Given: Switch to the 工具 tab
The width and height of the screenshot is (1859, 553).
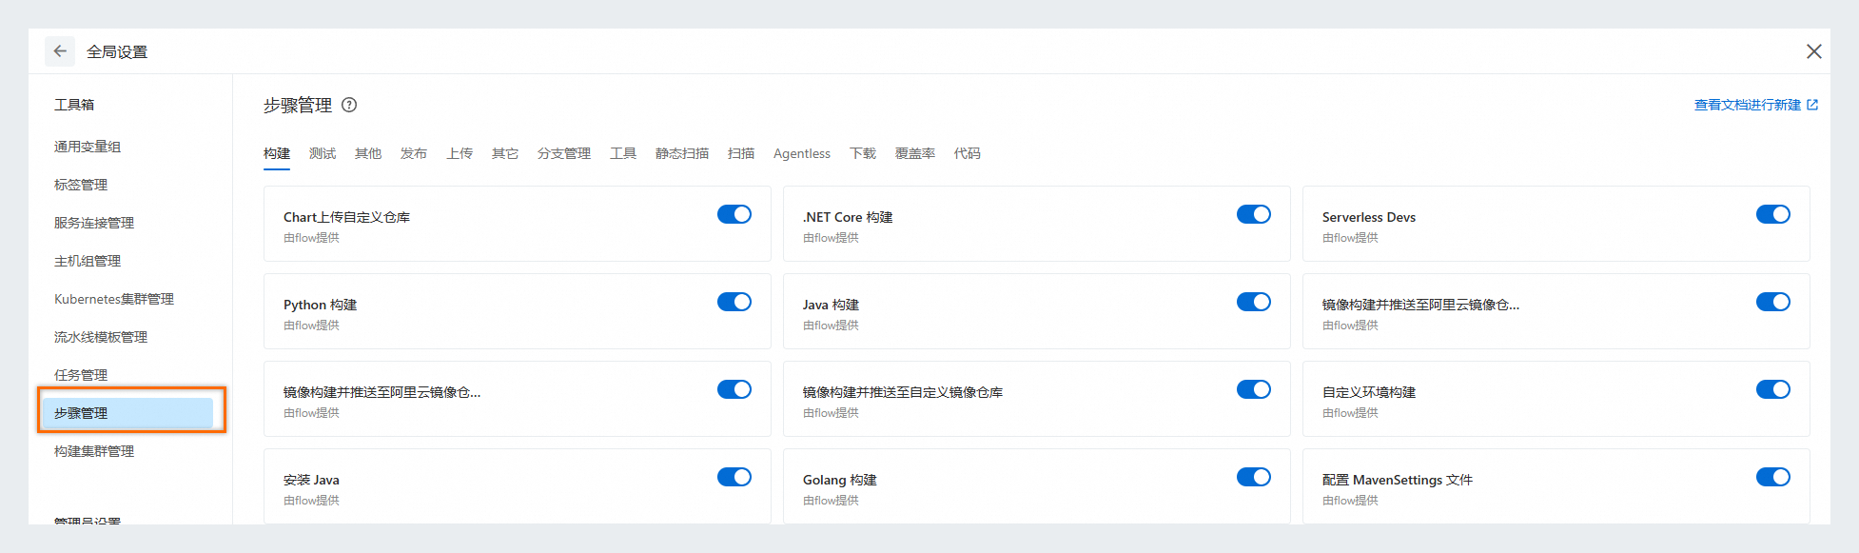Looking at the screenshot, I should [623, 153].
